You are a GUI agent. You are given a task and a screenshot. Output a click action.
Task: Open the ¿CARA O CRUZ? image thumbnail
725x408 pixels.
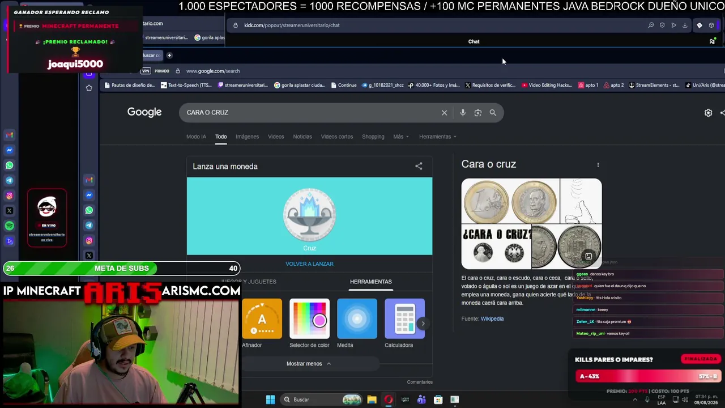click(x=496, y=246)
